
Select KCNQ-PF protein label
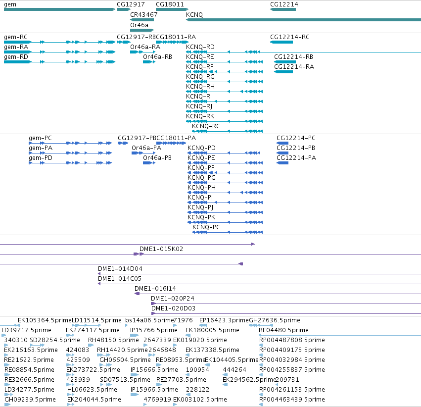click(201, 168)
